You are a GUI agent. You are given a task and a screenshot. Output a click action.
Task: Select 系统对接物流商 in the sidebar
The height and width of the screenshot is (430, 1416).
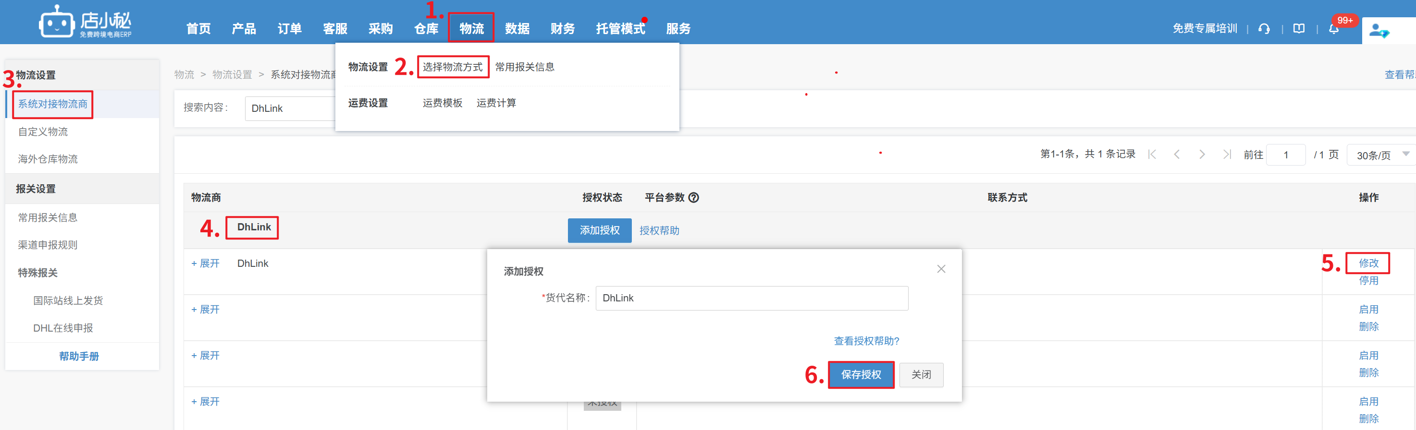pos(53,104)
